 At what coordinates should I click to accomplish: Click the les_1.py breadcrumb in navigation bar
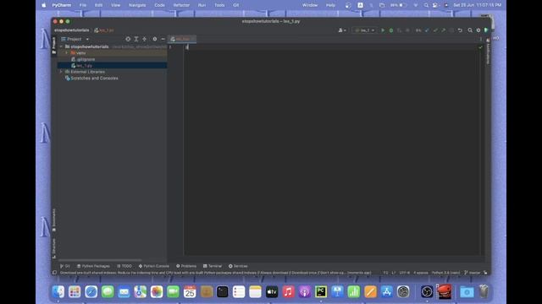click(x=104, y=30)
